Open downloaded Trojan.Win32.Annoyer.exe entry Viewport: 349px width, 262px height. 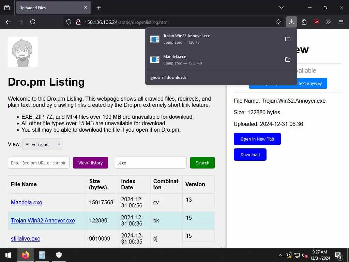pyautogui.click(x=214, y=39)
